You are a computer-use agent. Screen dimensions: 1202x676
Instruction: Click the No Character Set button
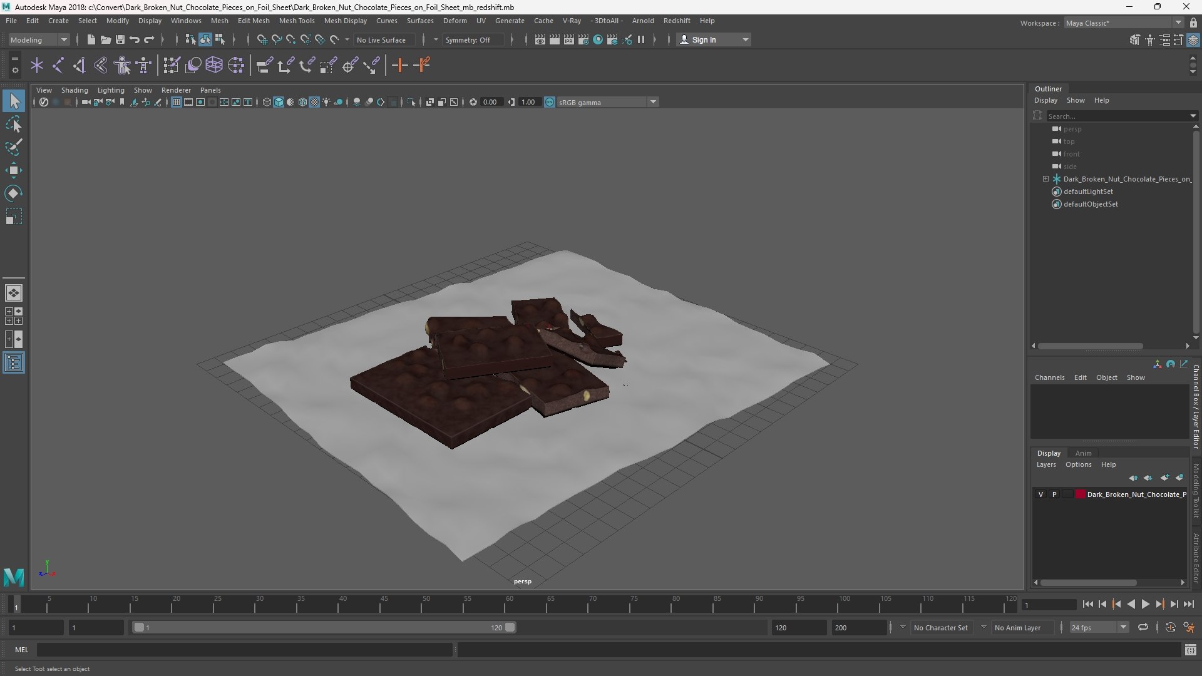[941, 627]
